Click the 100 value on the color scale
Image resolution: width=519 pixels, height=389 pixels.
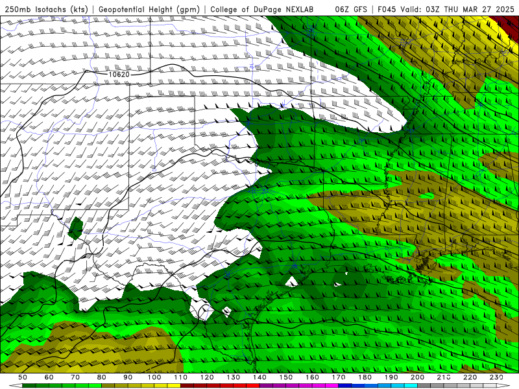154,377
